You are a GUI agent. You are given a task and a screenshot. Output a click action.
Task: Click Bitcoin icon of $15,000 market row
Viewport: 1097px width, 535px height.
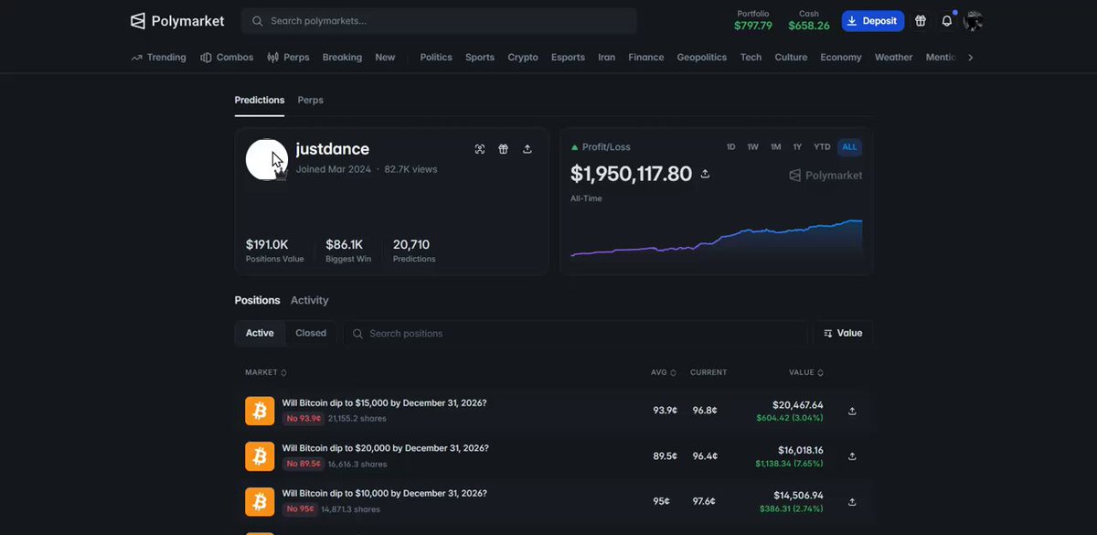tap(260, 411)
